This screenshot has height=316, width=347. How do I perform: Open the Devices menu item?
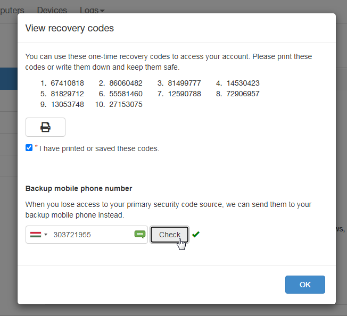(x=52, y=11)
